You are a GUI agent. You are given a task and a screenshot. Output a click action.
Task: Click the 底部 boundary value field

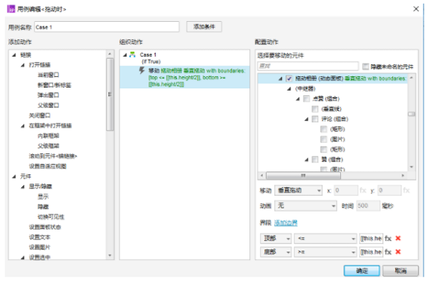tap(371, 252)
